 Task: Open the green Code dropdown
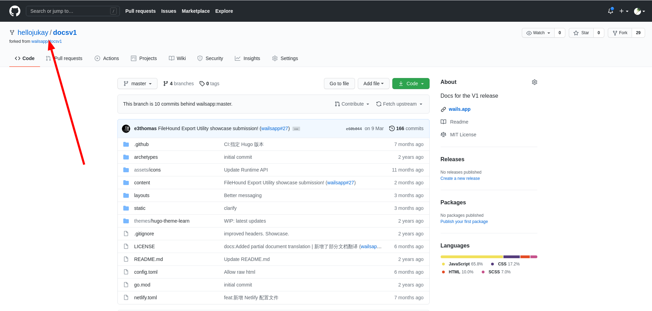tap(411, 84)
